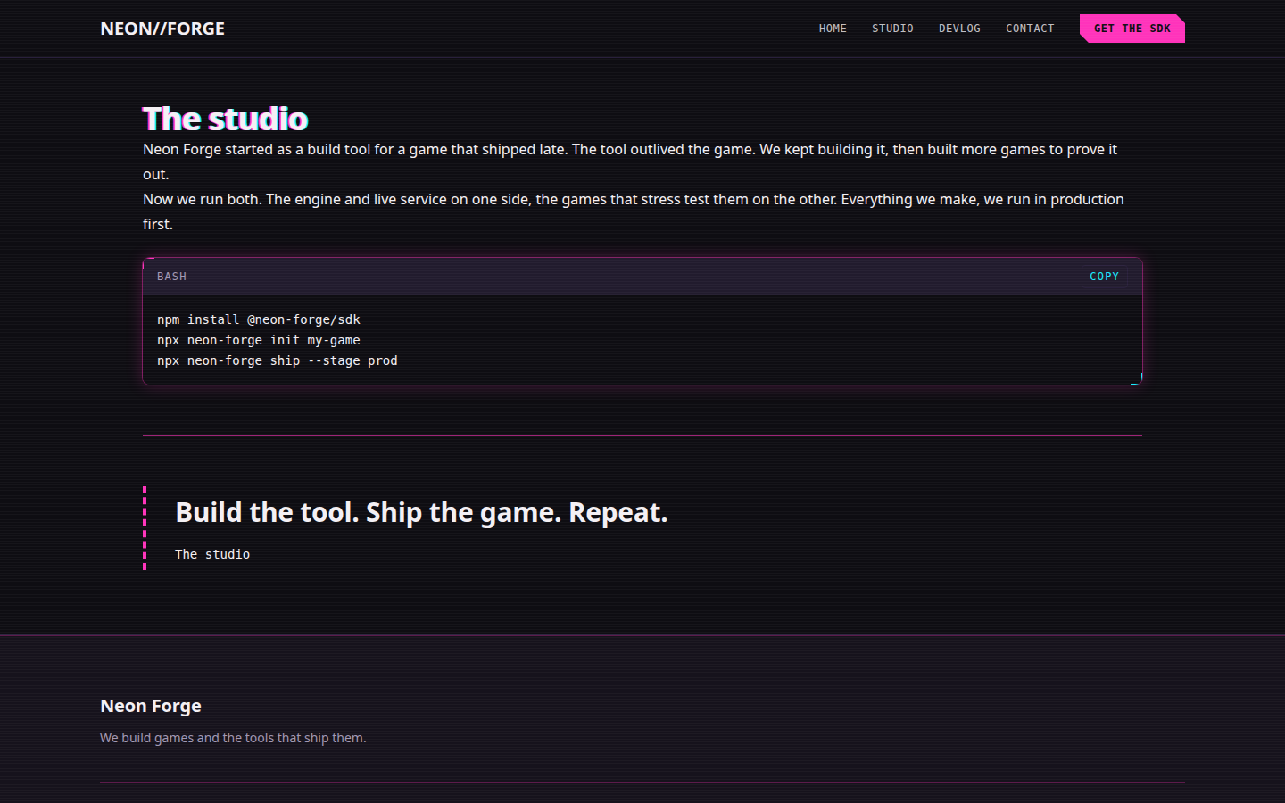Open the DEVLOG page

(959, 29)
